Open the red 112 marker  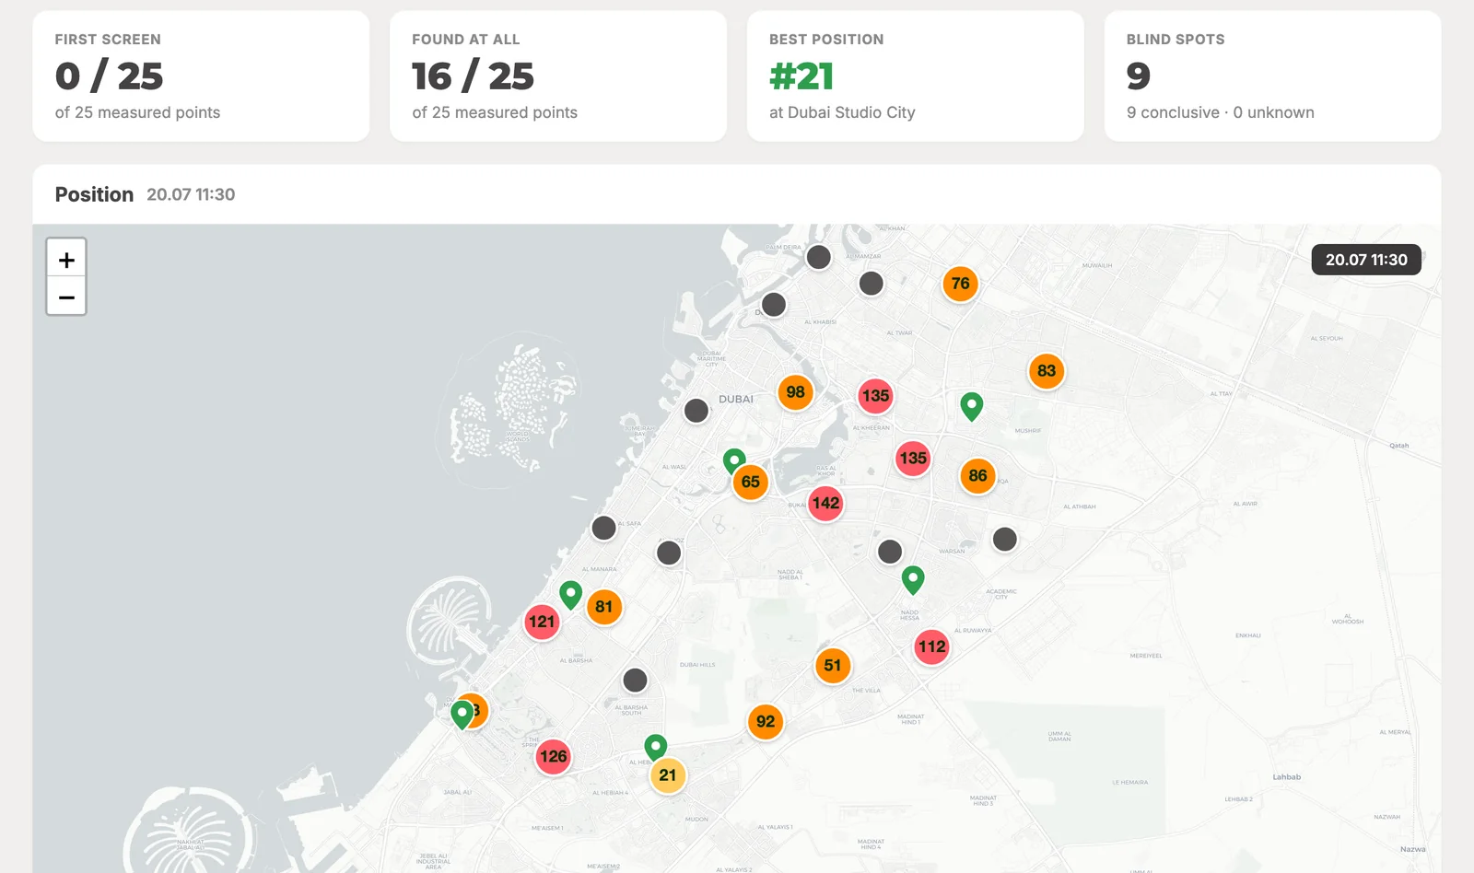click(x=931, y=646)
